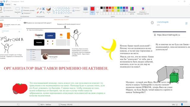Open the Контур outline dropdown
190x107 pixels.
[77, 8]
